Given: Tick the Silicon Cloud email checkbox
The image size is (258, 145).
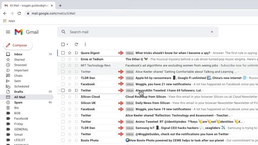Looking at the screenshot, I should pos(63,97).
